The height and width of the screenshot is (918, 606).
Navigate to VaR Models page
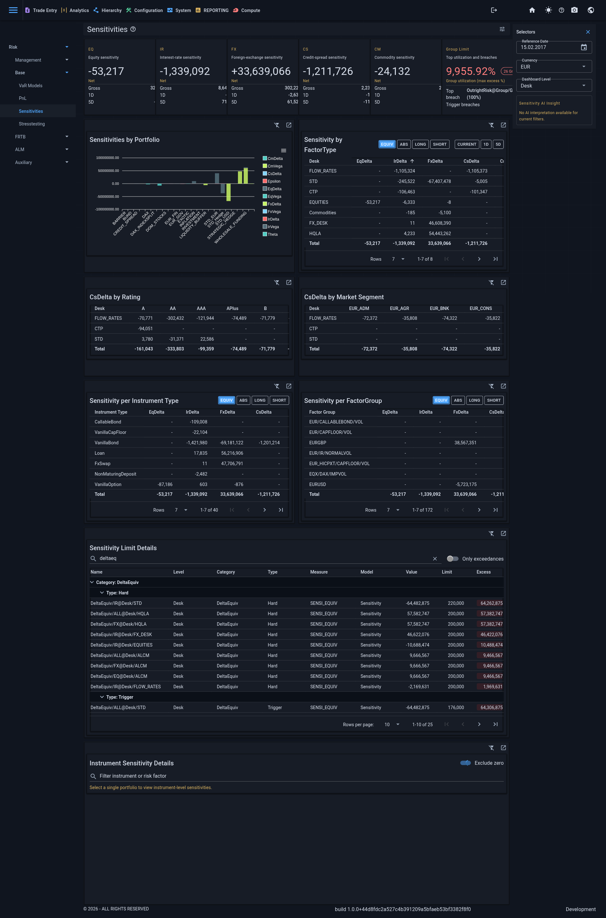(31, 86)
